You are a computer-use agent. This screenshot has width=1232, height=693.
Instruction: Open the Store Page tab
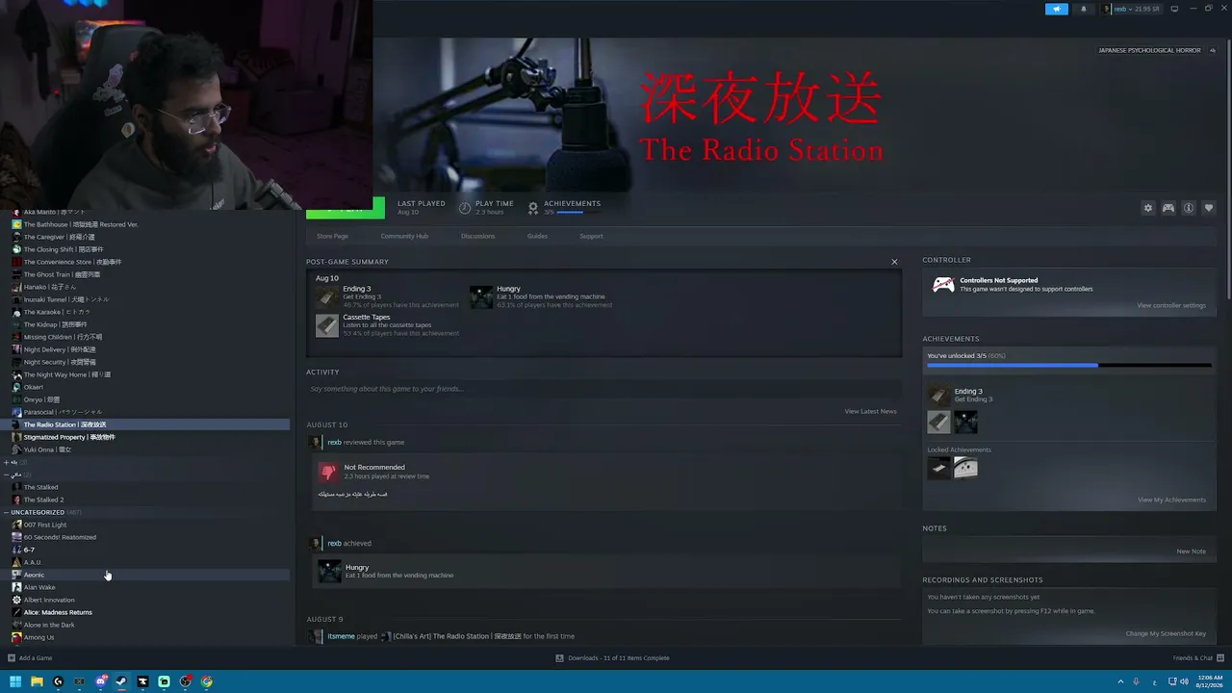pos(332,236)
